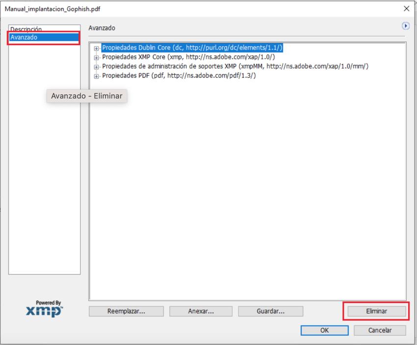
Task: Click the Avanzado - Eliminar tooltip label
Action: click(x=87, y=96)
